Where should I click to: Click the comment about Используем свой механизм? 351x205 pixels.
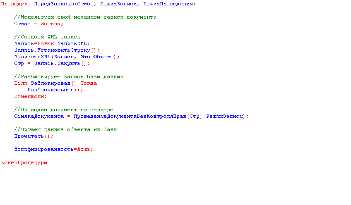[85, 17]
